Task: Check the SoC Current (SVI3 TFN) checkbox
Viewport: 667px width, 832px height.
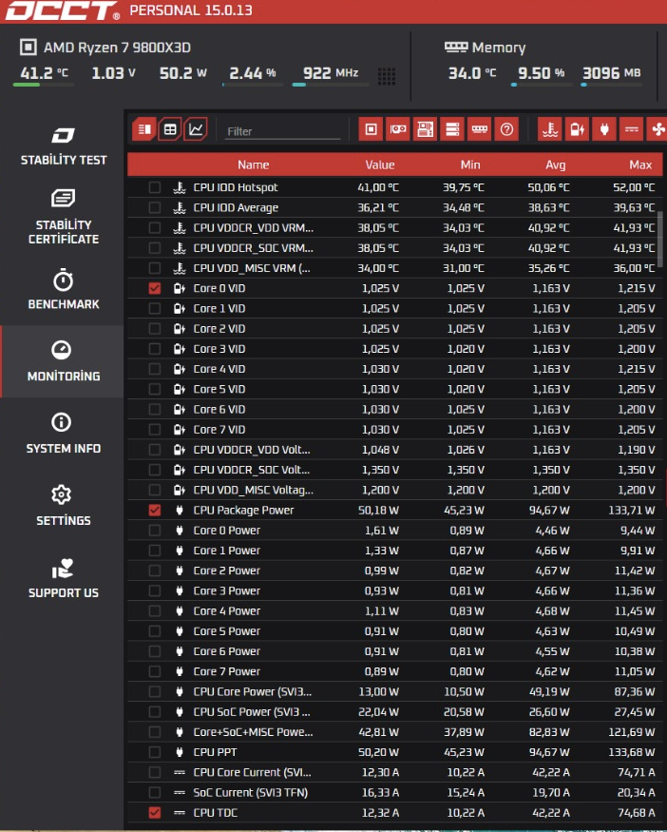Action: tap(154, 792)
